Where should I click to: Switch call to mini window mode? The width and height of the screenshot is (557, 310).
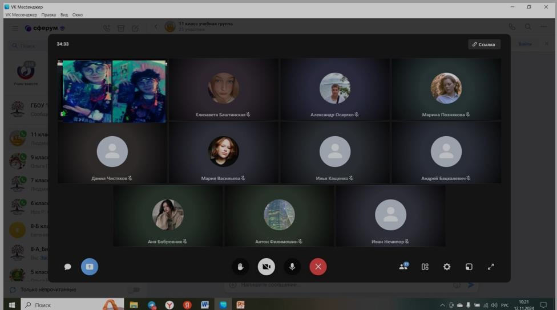point(469,267)
